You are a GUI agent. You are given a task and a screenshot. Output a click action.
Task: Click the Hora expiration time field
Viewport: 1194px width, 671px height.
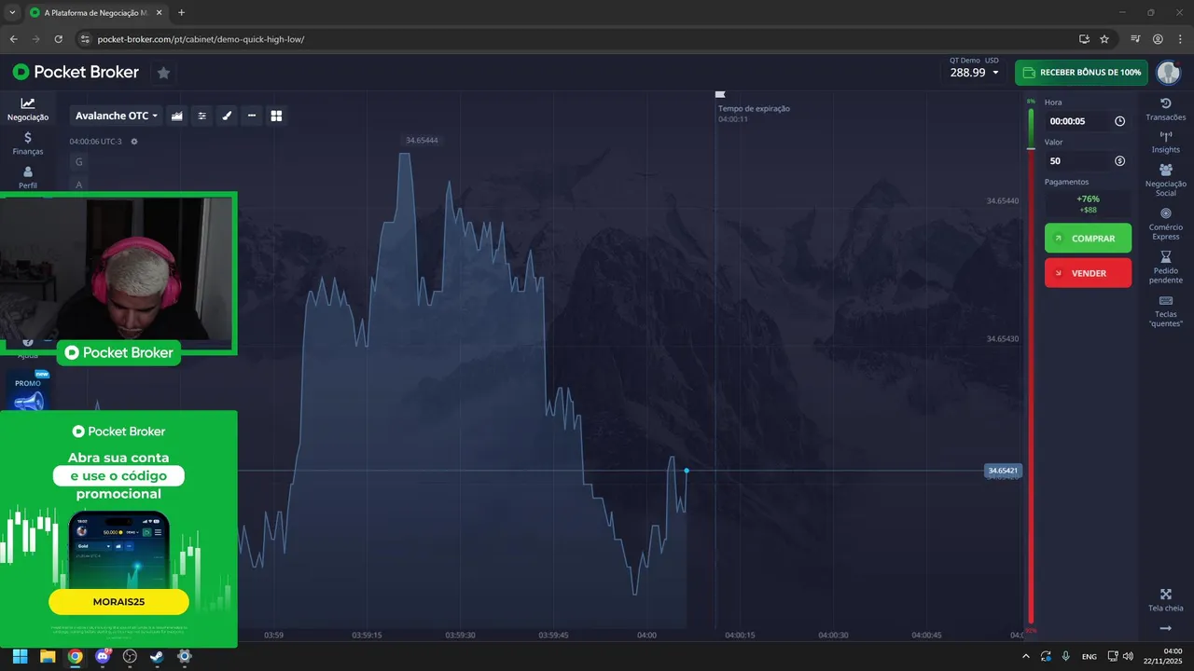(x=1088, y=121)
